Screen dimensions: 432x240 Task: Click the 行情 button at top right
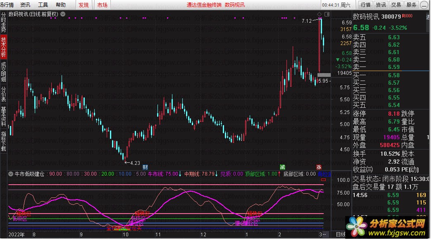click(365, 5)
